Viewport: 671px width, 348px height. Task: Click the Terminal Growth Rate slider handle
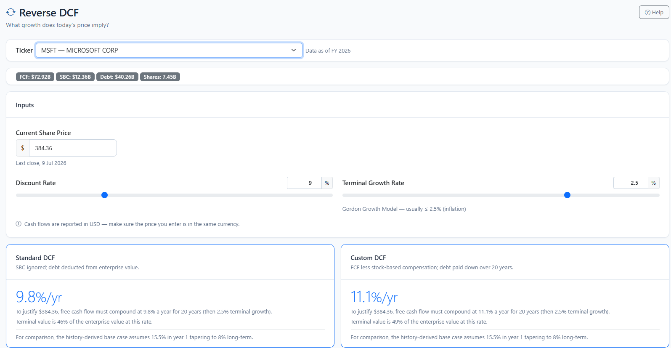(x=567, y=195)
